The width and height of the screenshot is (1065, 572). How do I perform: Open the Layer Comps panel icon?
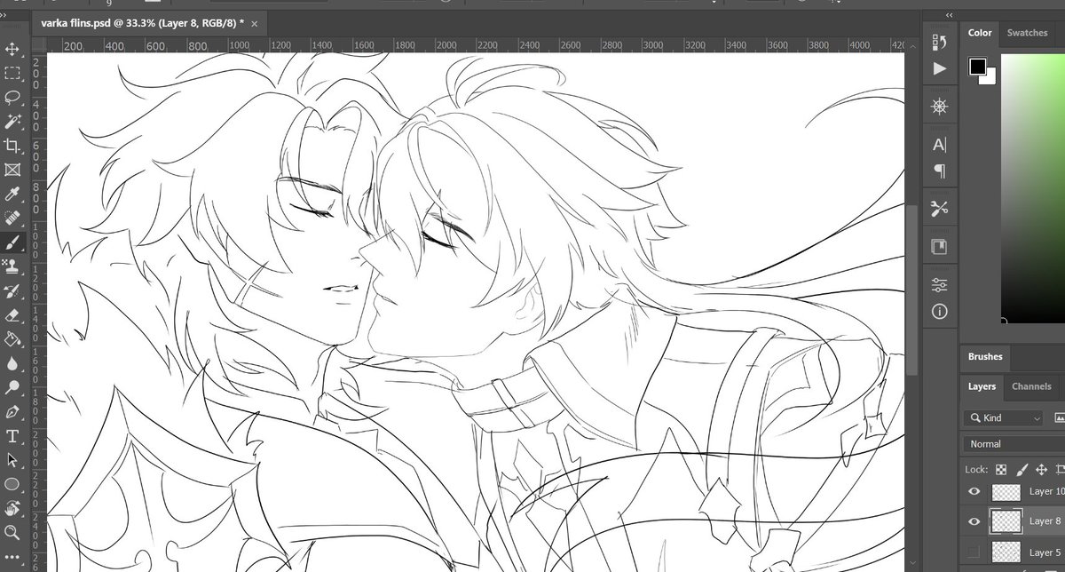coord(939,247)
